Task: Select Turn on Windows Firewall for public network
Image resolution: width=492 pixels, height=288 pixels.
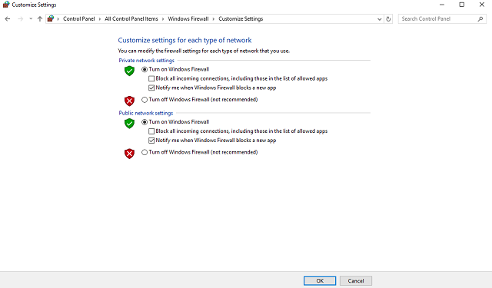Action: pyautogui.click(x=145, y=122)
